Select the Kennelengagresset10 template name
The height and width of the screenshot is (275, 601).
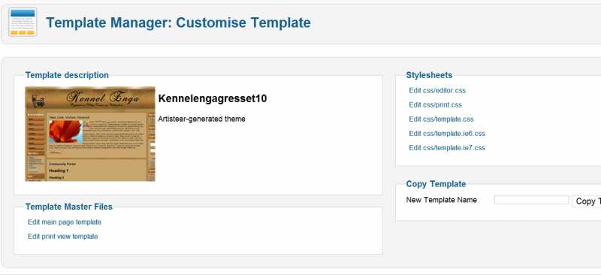(x=213, y=98)
